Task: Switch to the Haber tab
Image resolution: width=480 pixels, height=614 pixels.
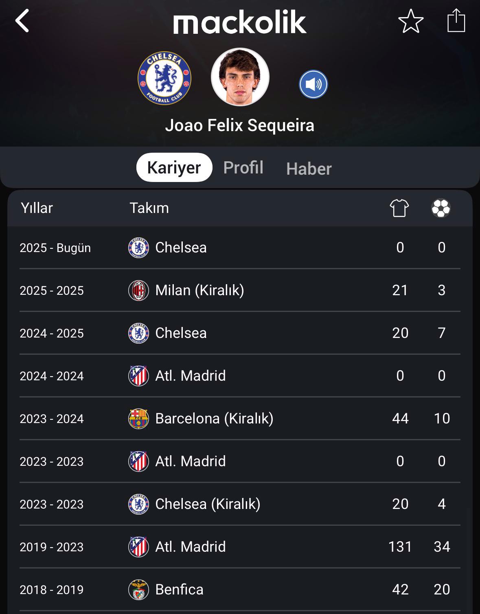Action: tap(309, 169)
